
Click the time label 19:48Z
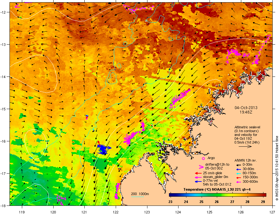pos(246,112)
